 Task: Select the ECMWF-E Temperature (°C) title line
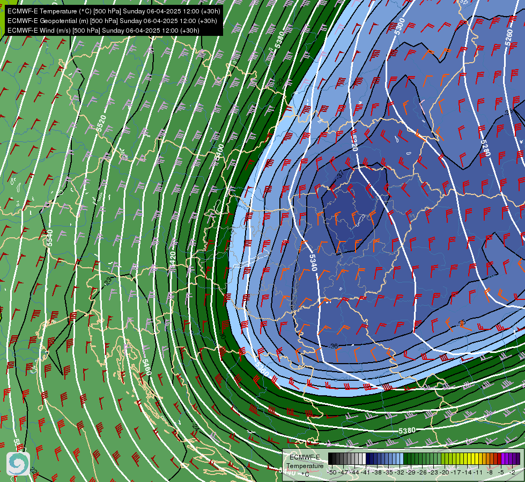(x=114, y=11)
